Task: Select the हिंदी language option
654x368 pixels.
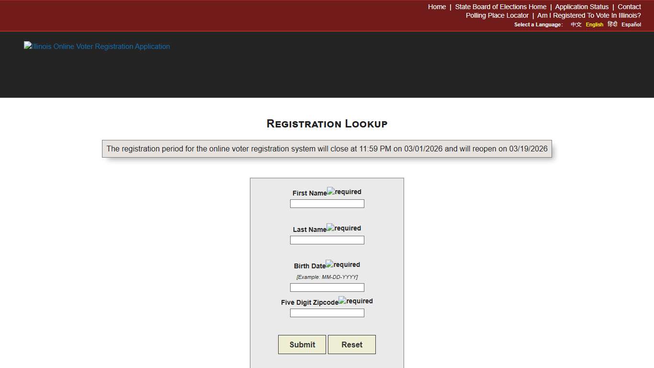Action: 612,24
